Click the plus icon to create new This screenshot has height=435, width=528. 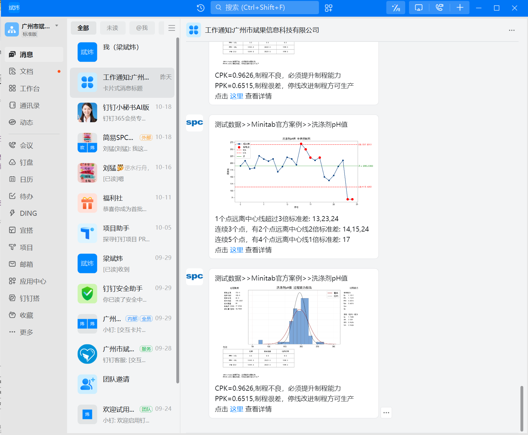460,8
